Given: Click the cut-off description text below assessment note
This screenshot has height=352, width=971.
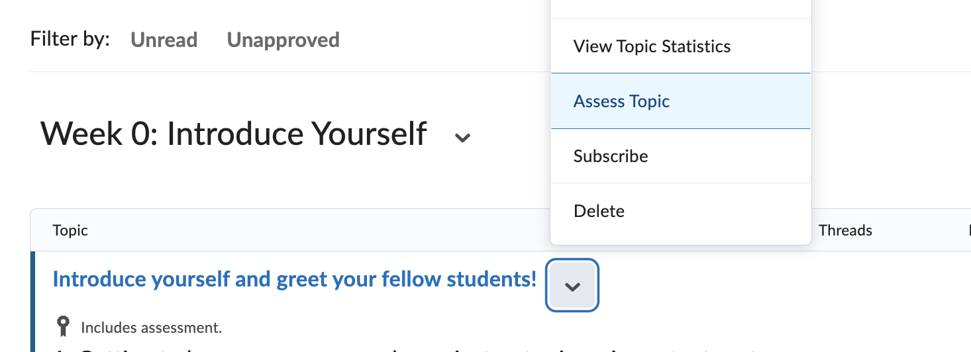Looking at the screenshot, I should (397, 349).
